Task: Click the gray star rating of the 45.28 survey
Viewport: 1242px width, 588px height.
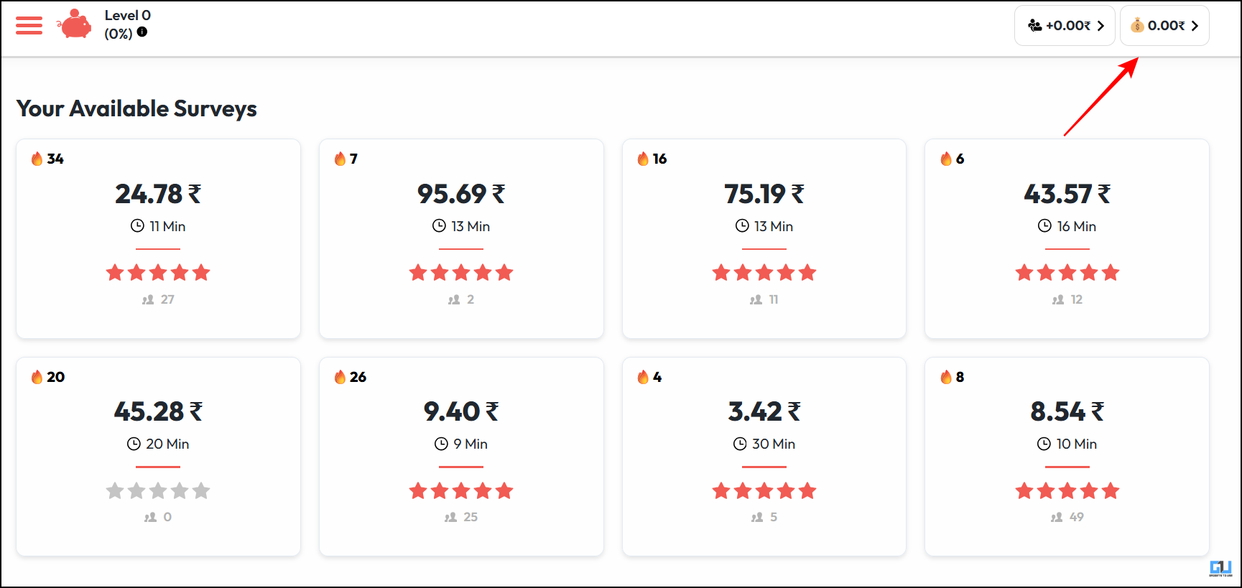Action: (x=158, y=491)
